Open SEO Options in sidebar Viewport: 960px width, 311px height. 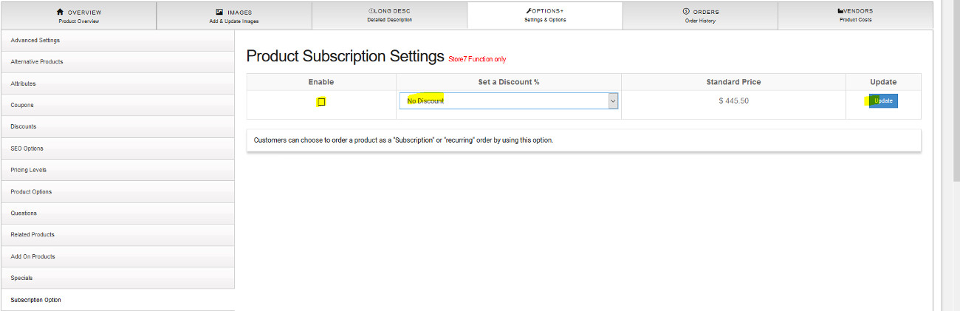27,148
